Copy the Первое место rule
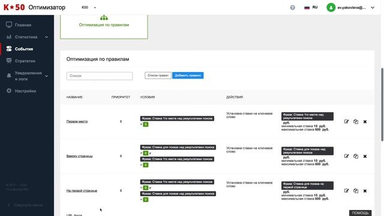Image resolution: width=384 pixels, height=216 pixels. (356, 121)
